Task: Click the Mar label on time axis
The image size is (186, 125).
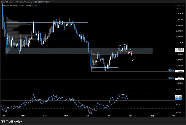Action: tap(23, 116)
